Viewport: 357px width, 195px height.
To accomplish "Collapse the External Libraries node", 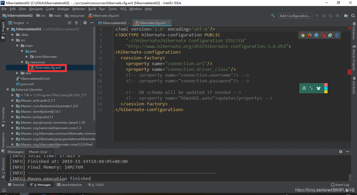I will coord(8,90).
